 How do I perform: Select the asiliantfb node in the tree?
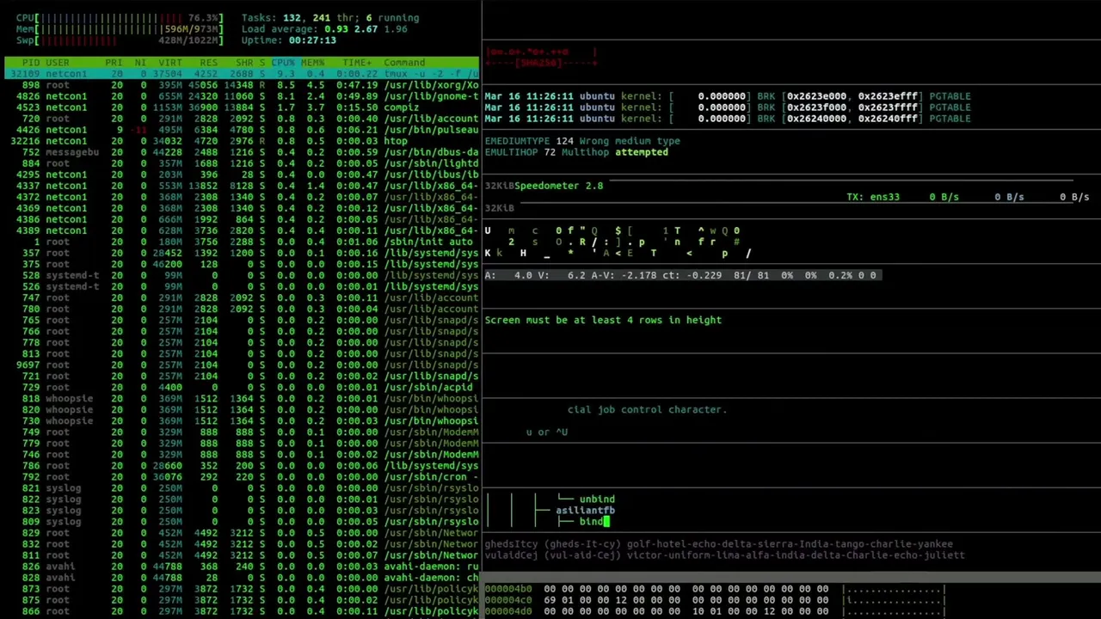click(x=585, y=511)
